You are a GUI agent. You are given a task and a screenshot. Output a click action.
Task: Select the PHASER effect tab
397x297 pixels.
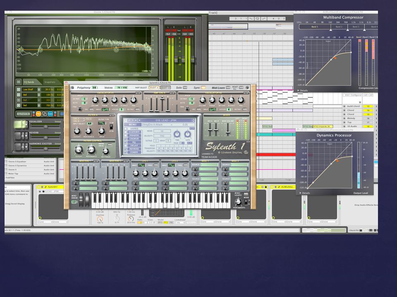pyautogui.click(x=134, y=135)
